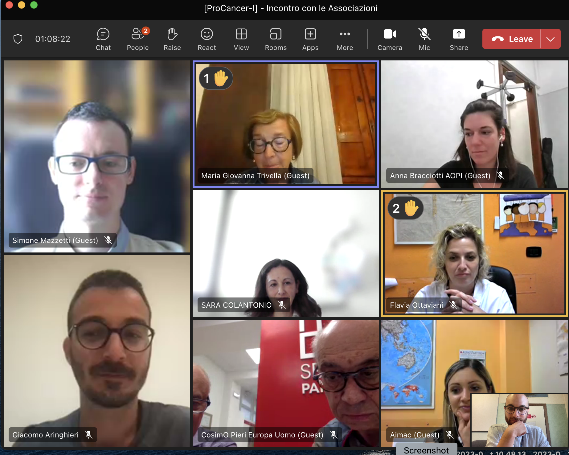
Task: Maximize window with green button
Action: [x=34, y=5]
